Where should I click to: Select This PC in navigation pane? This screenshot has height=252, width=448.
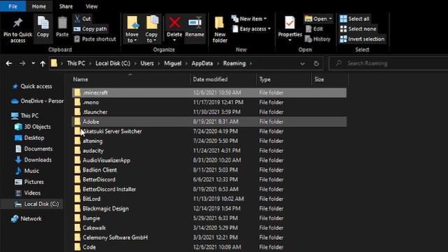(25, 115)
